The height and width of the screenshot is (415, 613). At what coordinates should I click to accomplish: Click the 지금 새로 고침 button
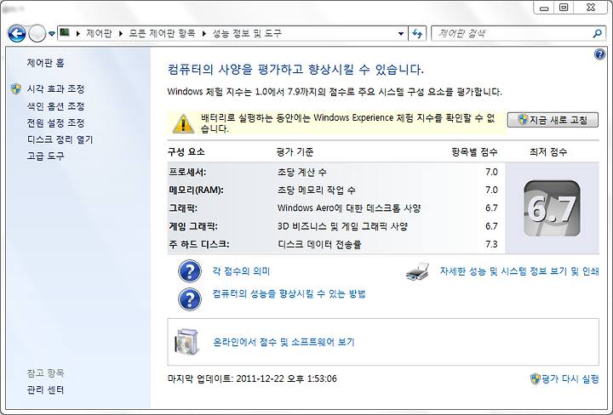553,120
